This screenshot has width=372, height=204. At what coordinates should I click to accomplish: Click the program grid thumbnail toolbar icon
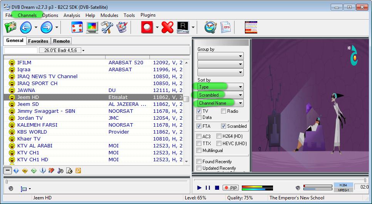click(251, 27)
